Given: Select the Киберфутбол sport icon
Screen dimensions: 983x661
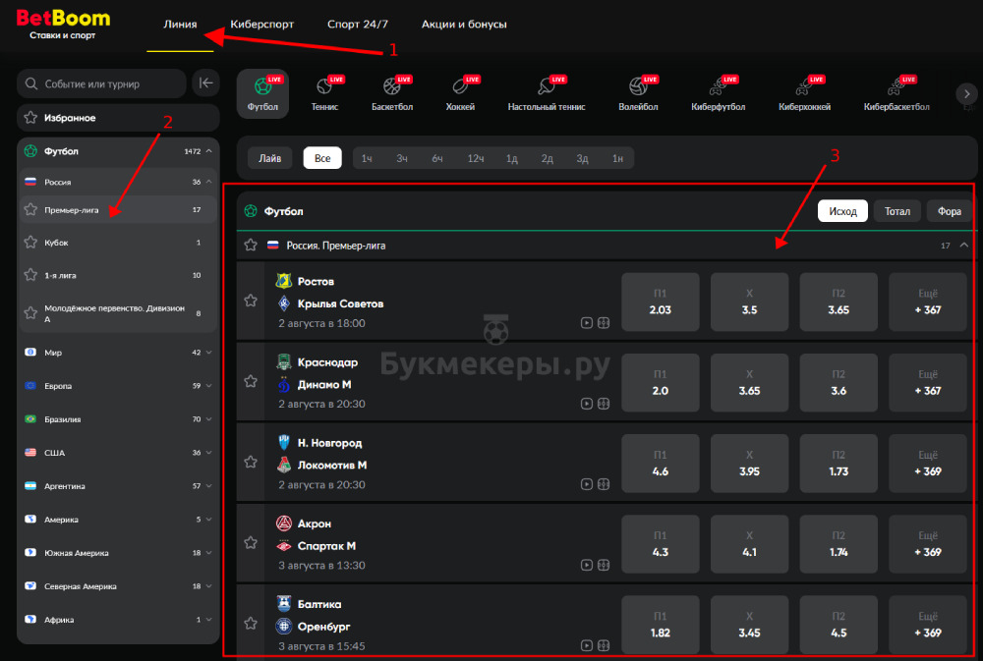Looking at the screenshot, I should point(719,93).
